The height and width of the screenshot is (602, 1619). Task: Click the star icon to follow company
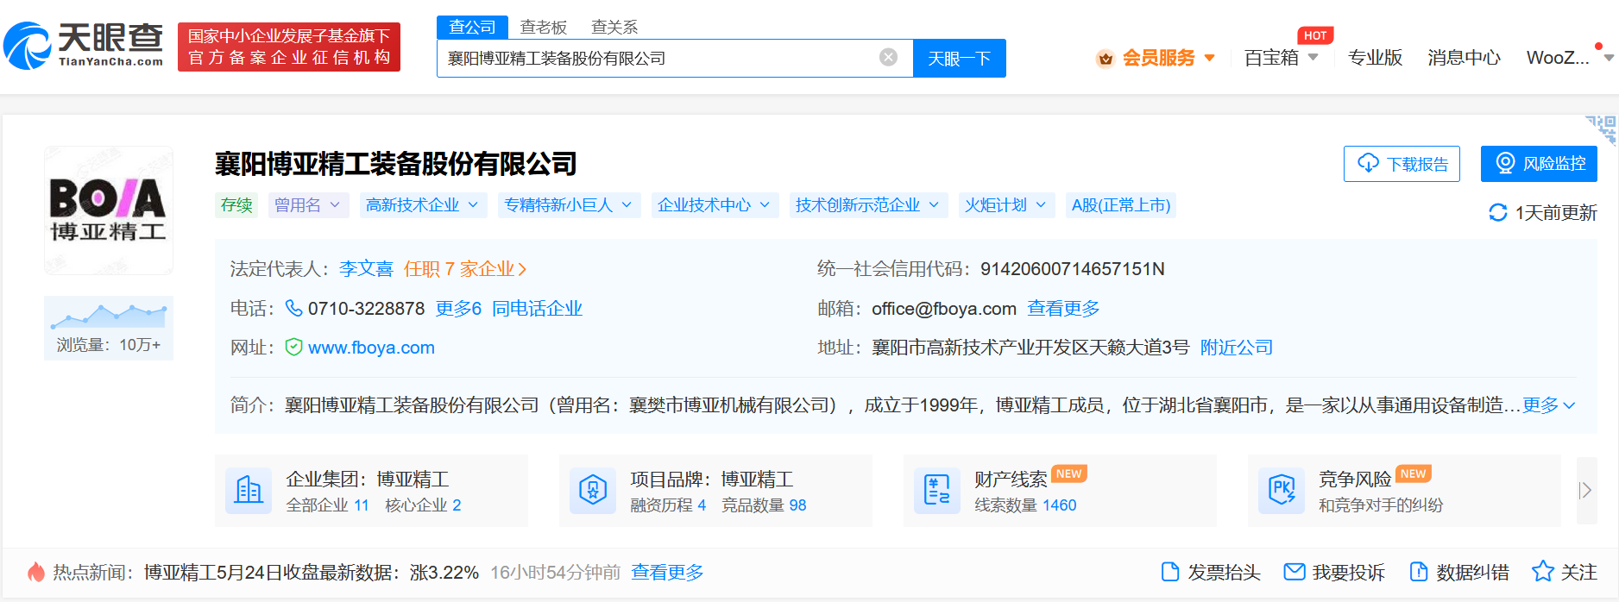(1542, 572)
